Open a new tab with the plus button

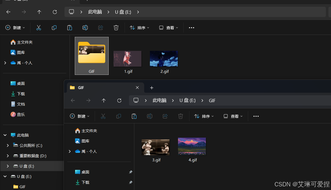point(151,88)
